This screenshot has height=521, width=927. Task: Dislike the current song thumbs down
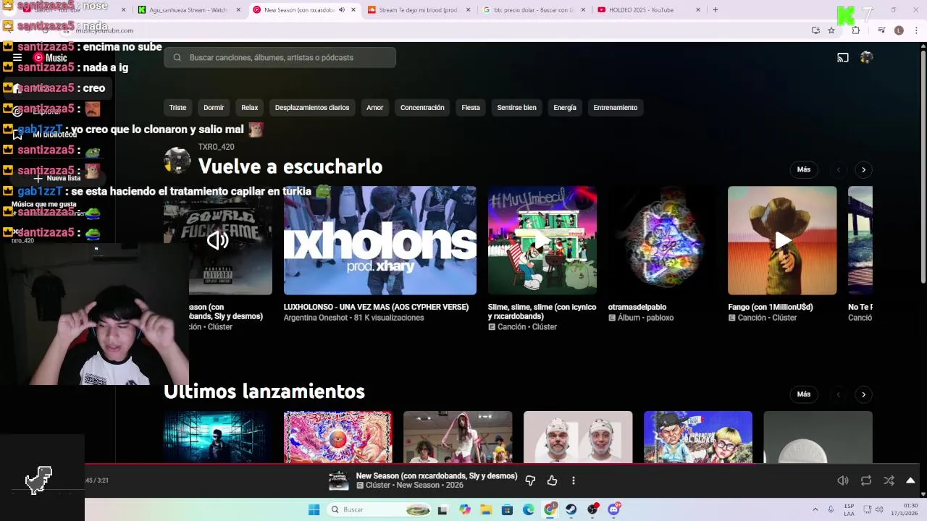click(x=530, y=480)
